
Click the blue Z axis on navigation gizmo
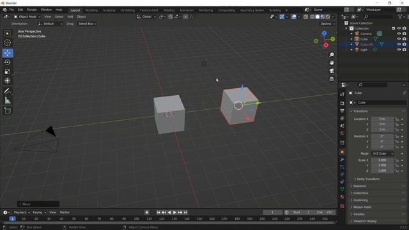coord(324,33)
